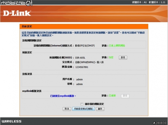Click the wireless settings 設定 button next to 加密
Viewport: 168px width, 125px height.
point(123,58)
